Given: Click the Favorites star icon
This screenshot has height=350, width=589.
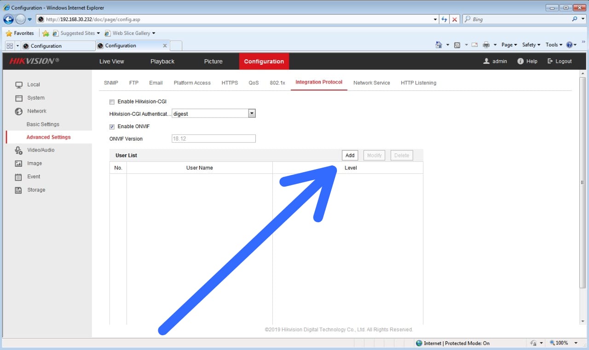Looking at the screenshot, I should pyautogui.click(x=9, y=34).
